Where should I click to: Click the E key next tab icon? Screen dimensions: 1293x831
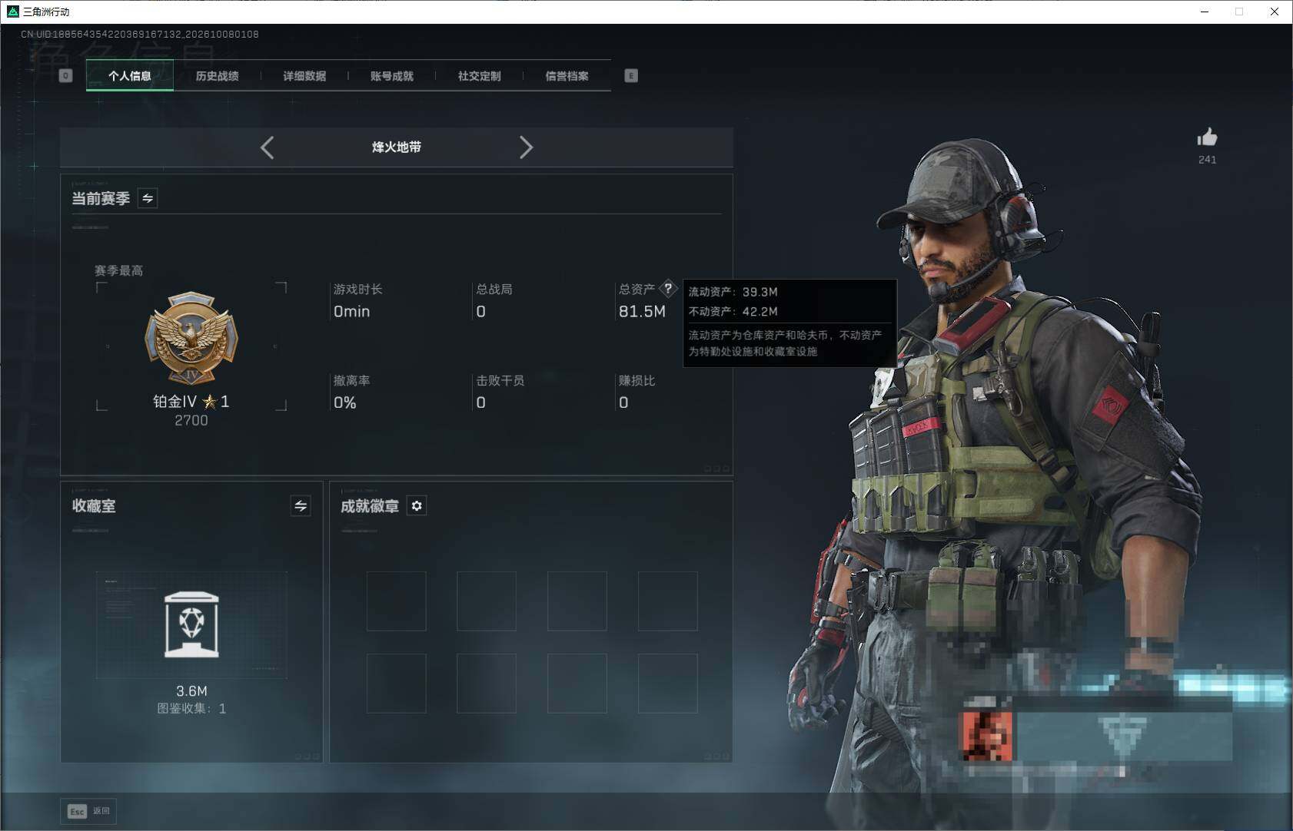(631, 75)
